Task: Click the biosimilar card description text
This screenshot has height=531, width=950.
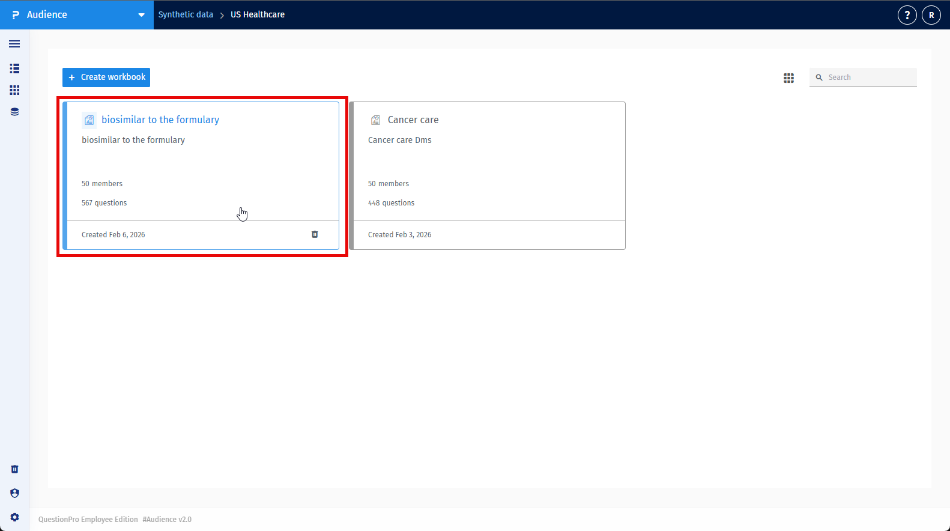Action: 133,140
